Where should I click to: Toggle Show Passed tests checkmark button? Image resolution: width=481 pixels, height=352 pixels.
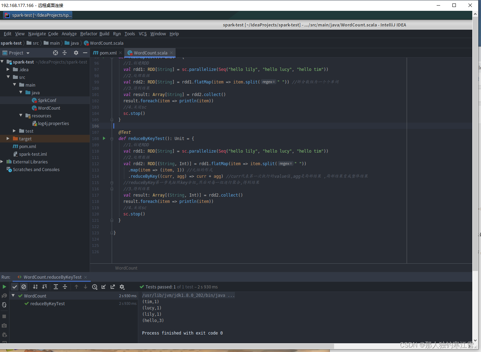(x=15, y=287)
